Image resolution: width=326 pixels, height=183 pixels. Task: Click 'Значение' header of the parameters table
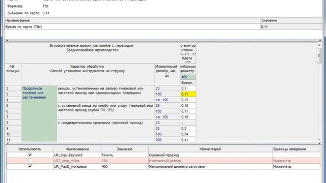click(124, 149)
